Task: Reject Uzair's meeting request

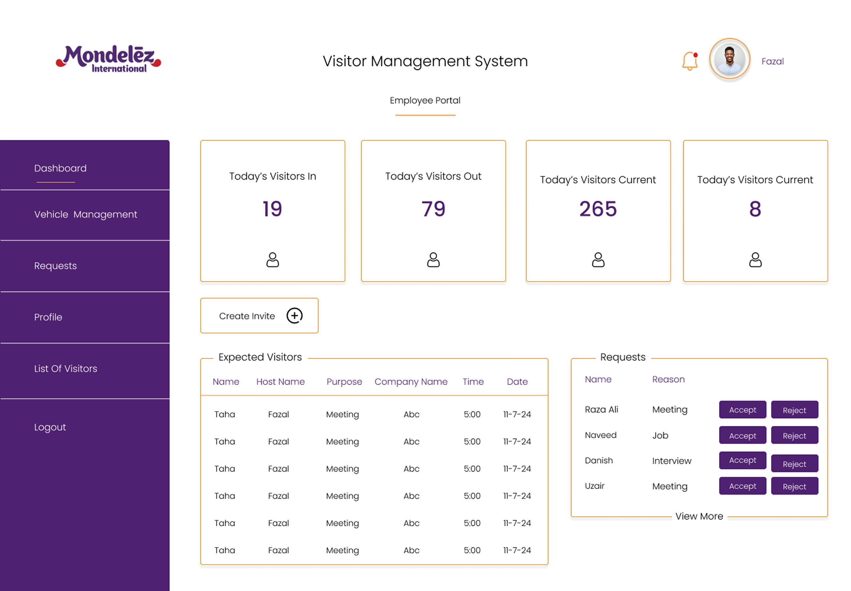Action: click(794, 486)
